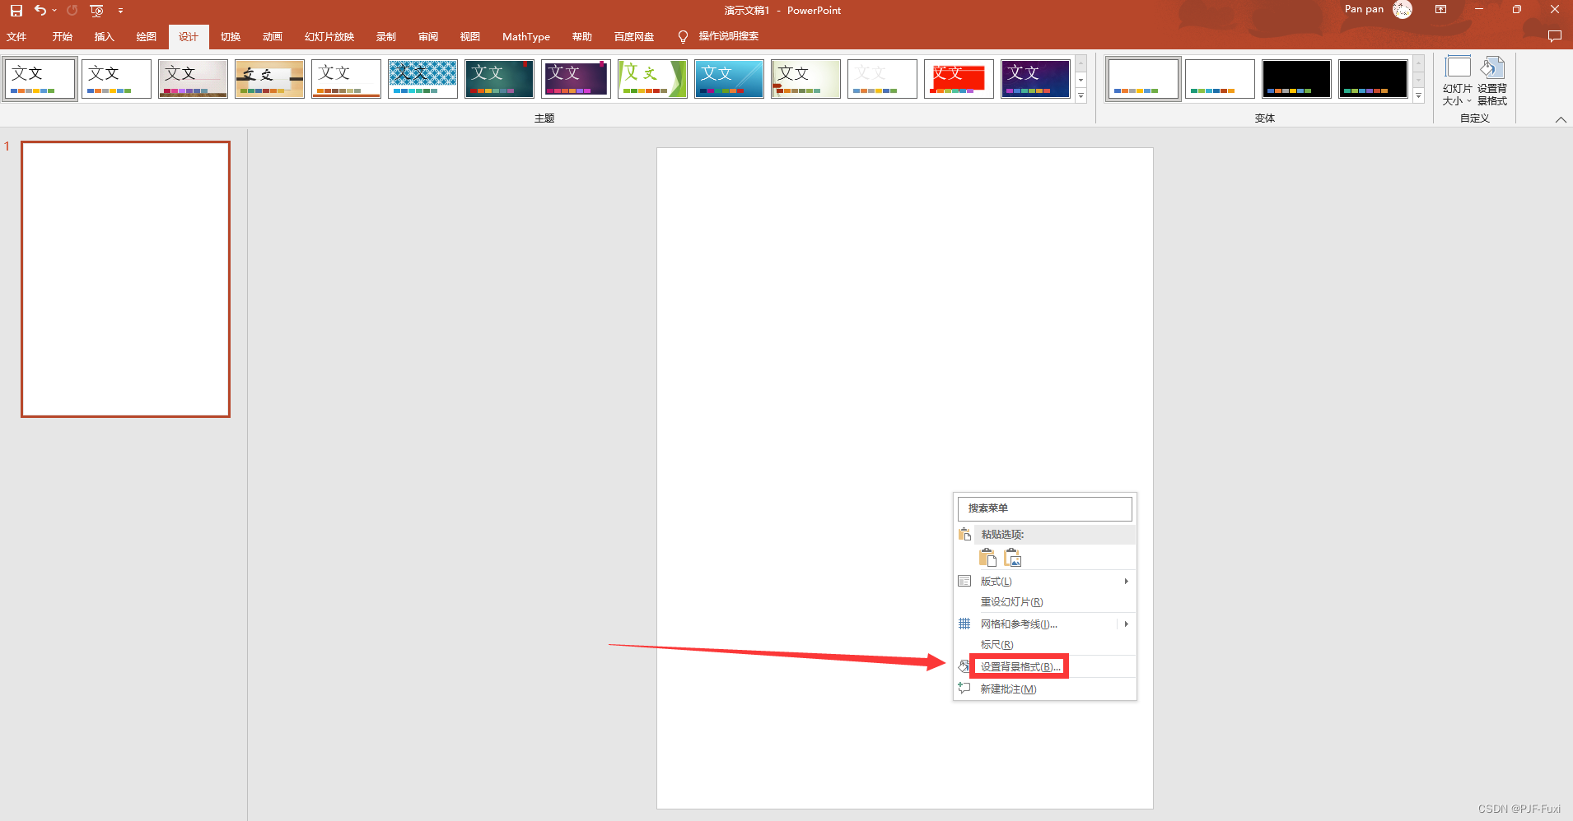
Task: Apply the first Office theme thumbnail
Action: click(x=40, y=79)
